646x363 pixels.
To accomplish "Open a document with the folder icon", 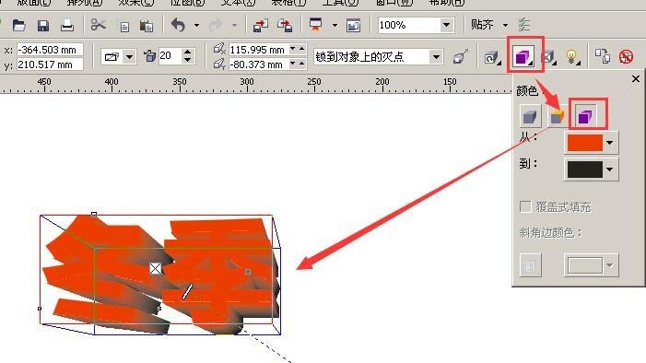I will click(18, 25).
